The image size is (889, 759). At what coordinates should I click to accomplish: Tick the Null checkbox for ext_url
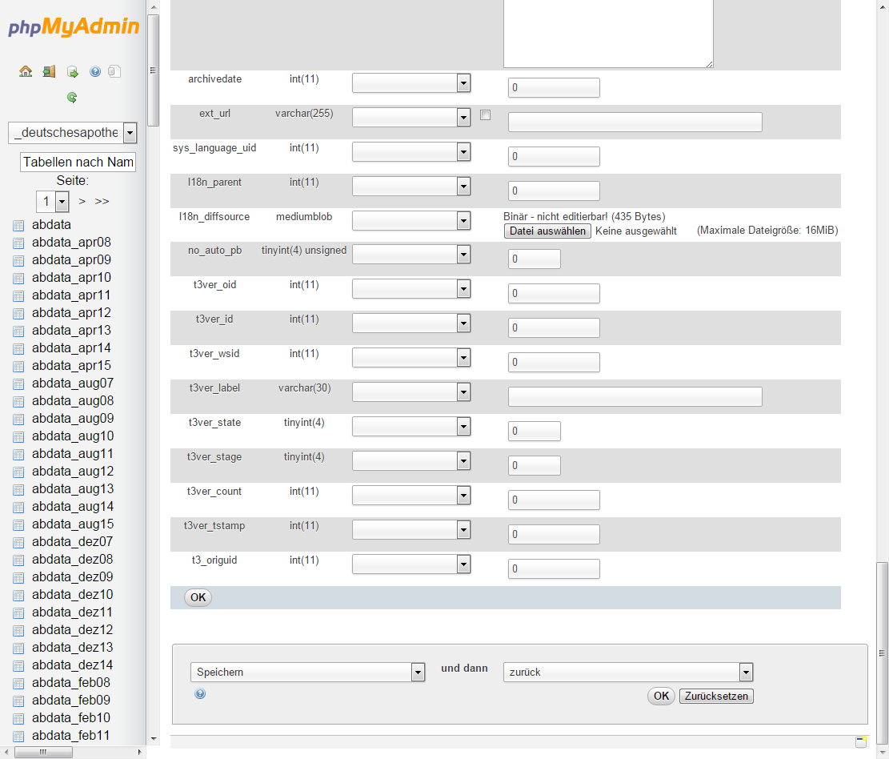[x=485, y=115]
